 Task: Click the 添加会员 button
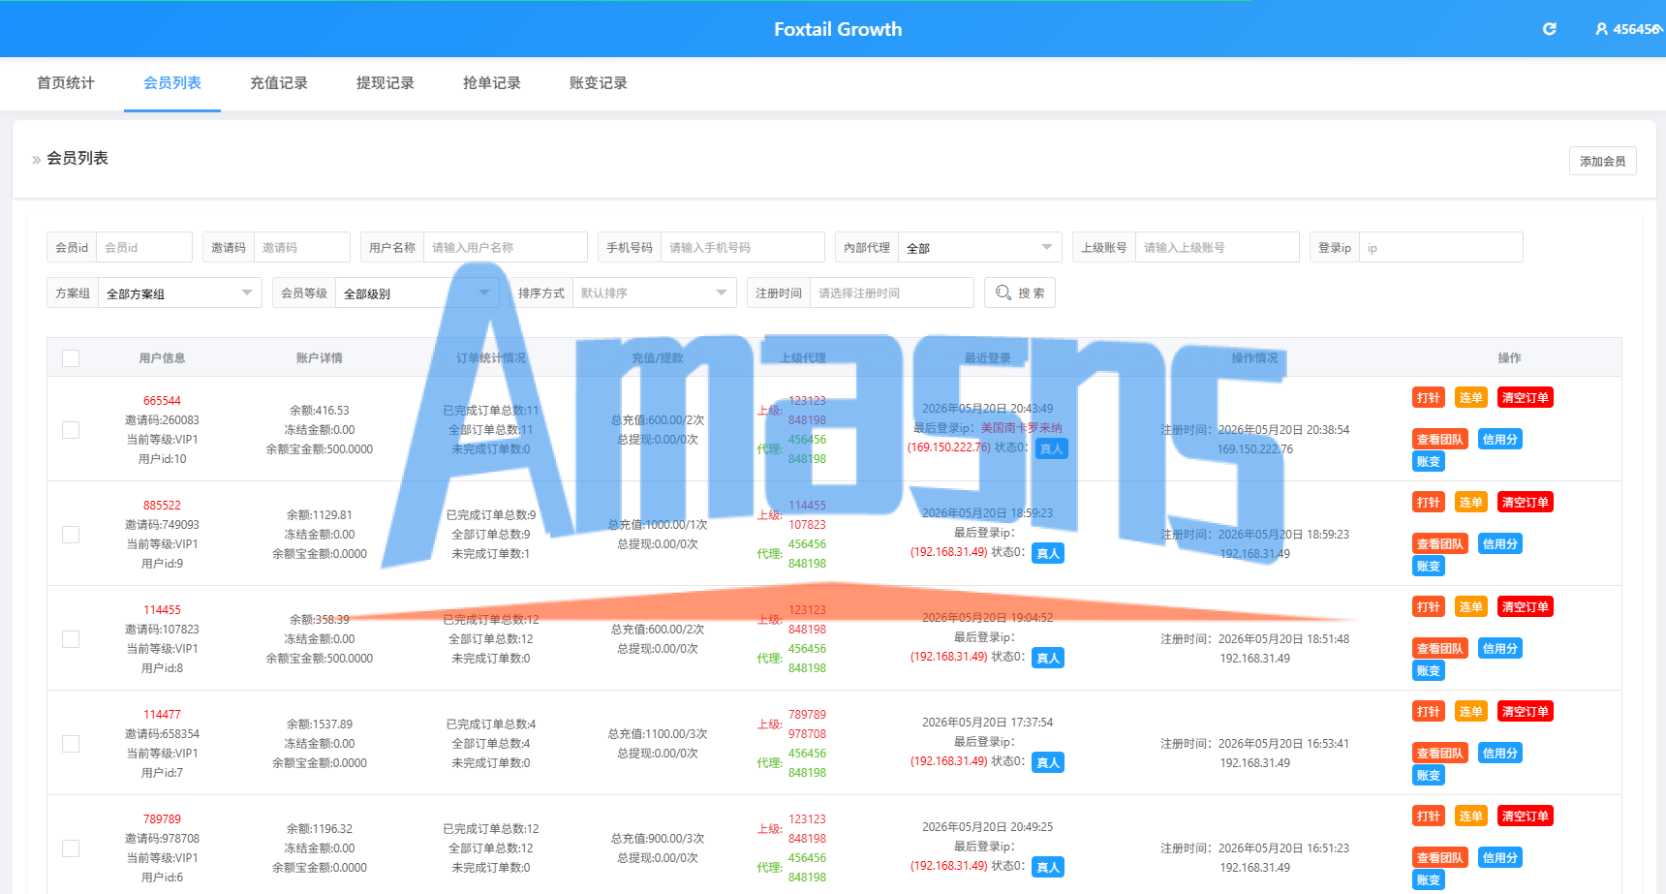pos(1602,161)
